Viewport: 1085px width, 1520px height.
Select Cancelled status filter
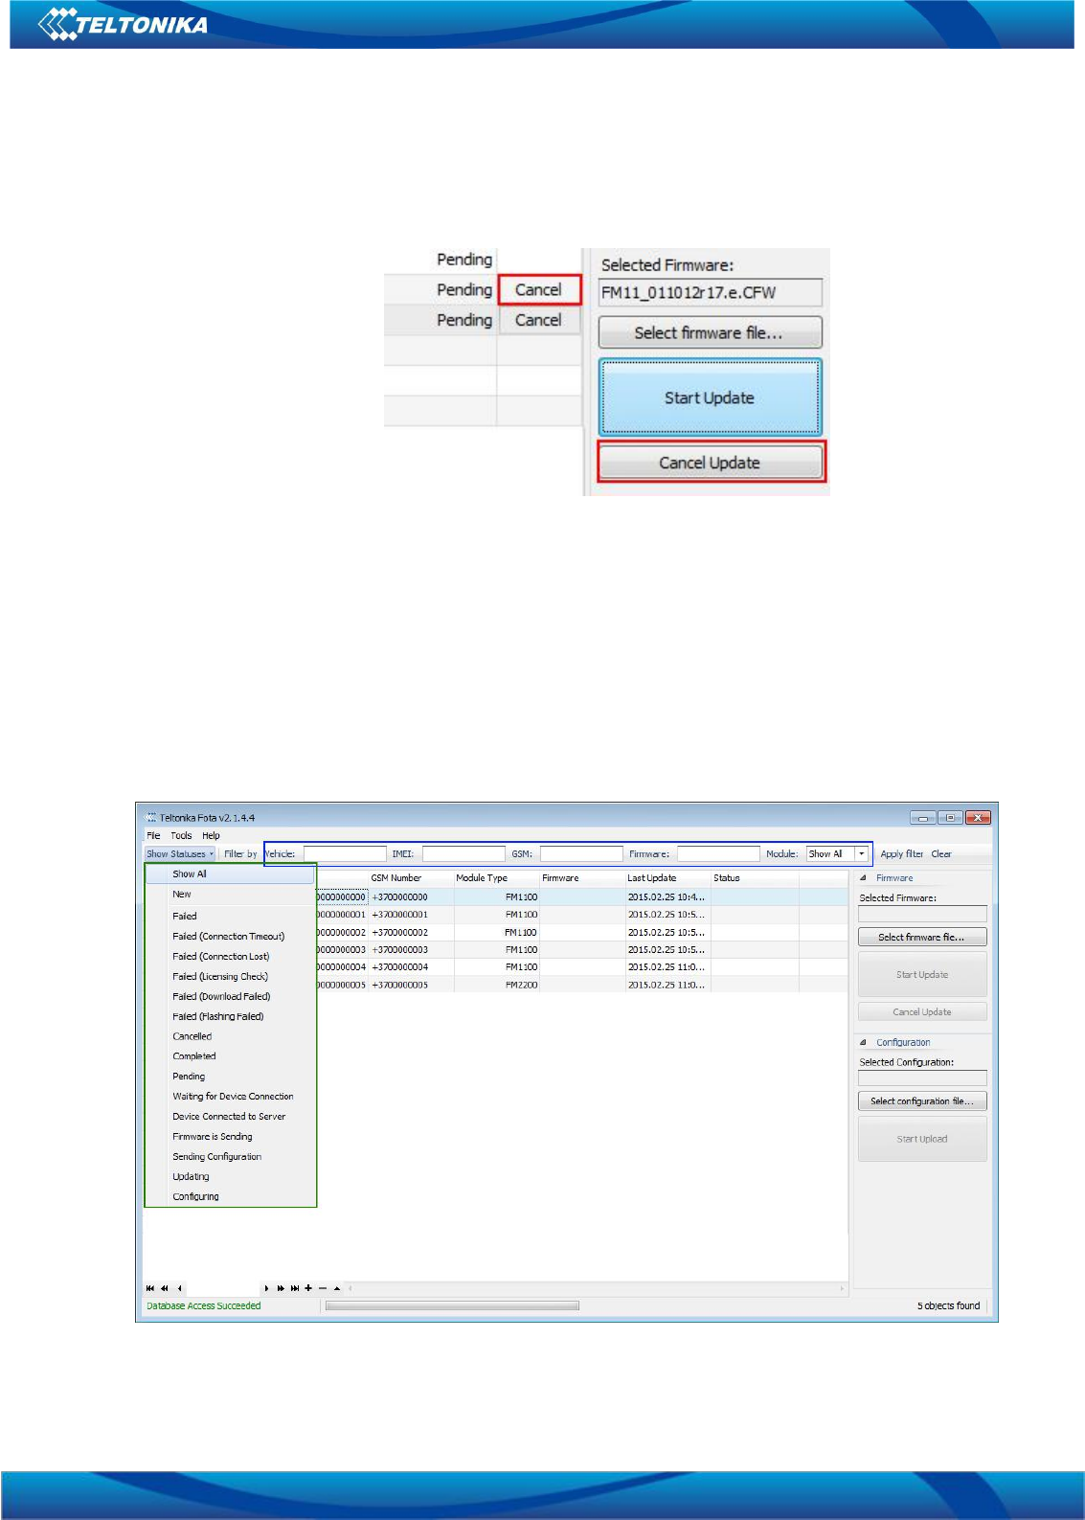point(230,1036)
